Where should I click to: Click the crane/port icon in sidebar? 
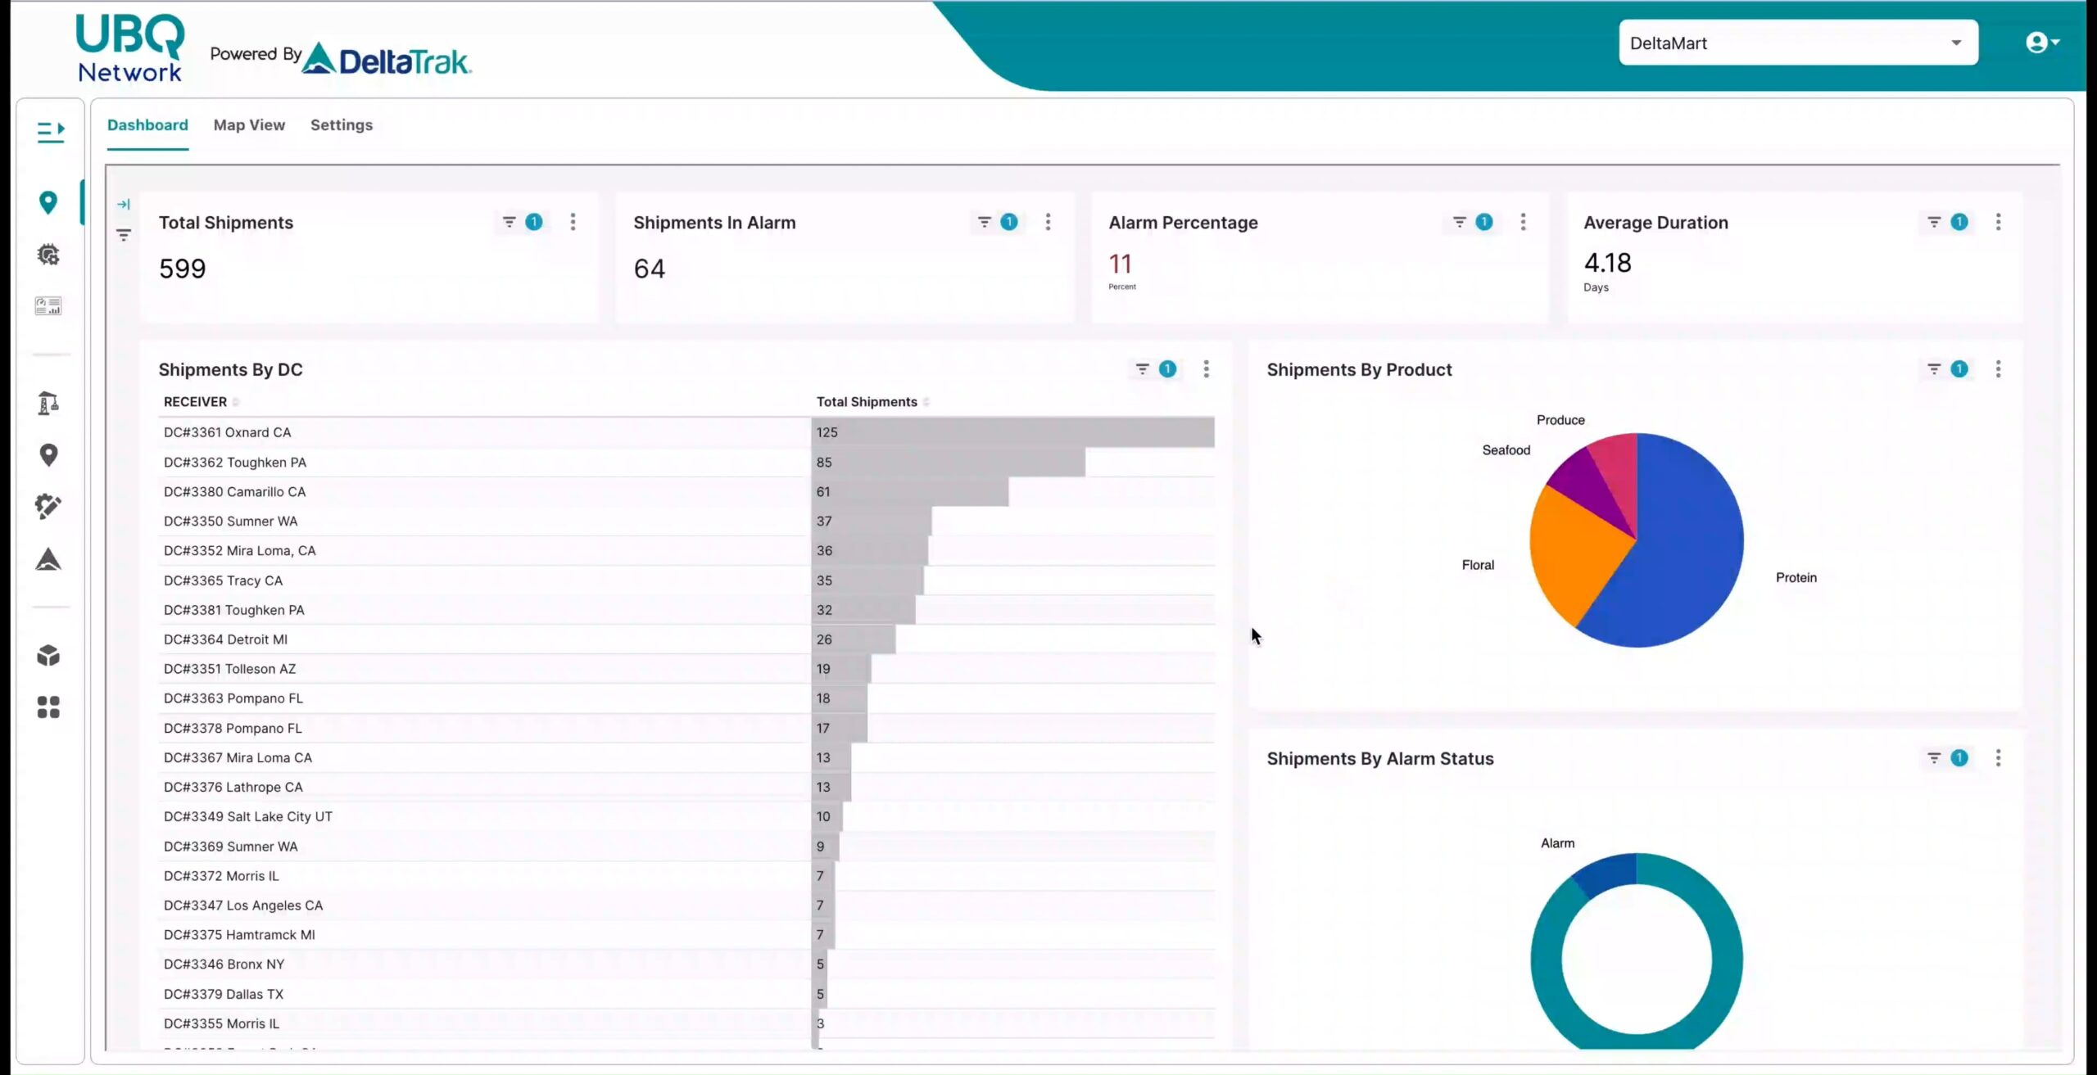coord(48,403)
